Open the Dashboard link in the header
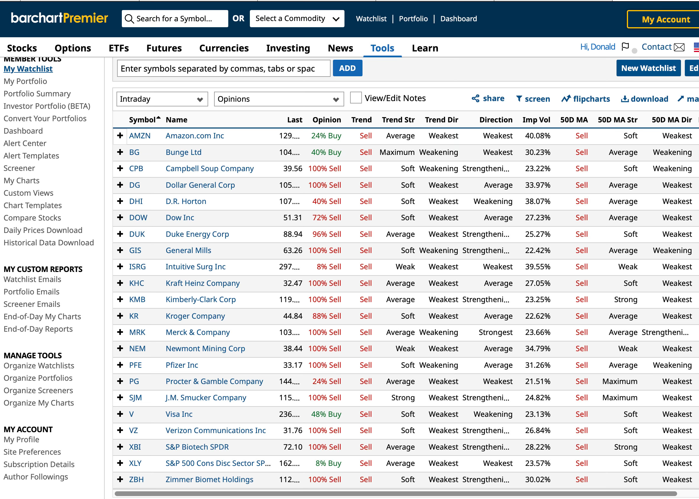This screenshot has height=499, width=699. coord(458,19)
